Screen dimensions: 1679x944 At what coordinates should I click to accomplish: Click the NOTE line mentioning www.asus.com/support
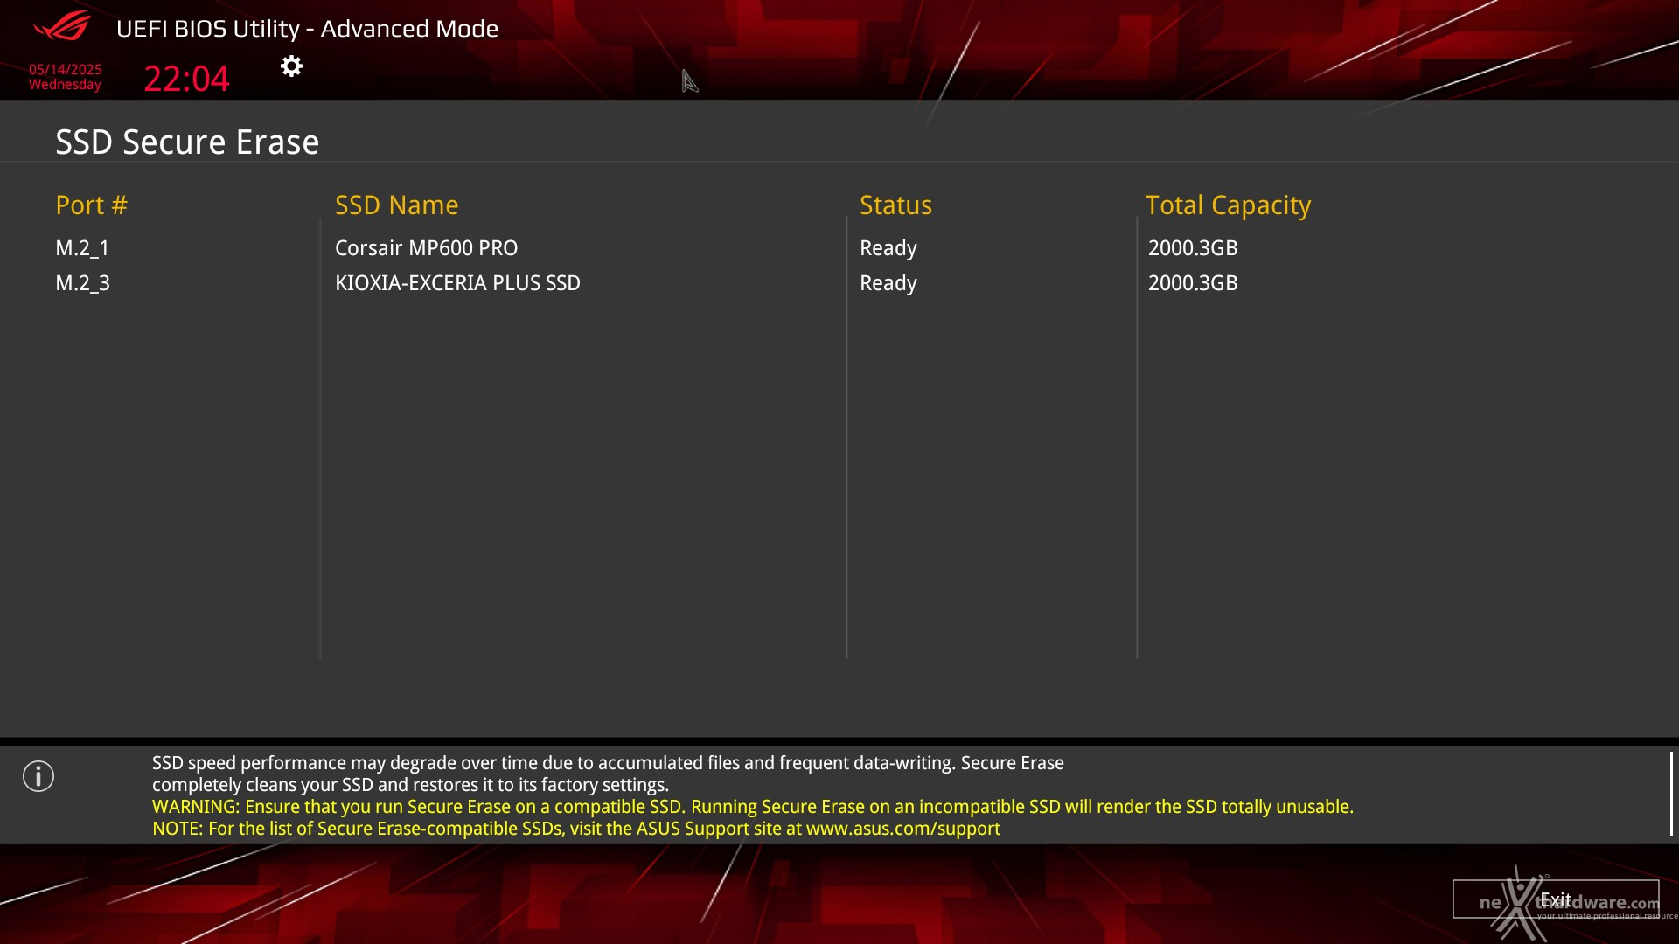point(575,829)
